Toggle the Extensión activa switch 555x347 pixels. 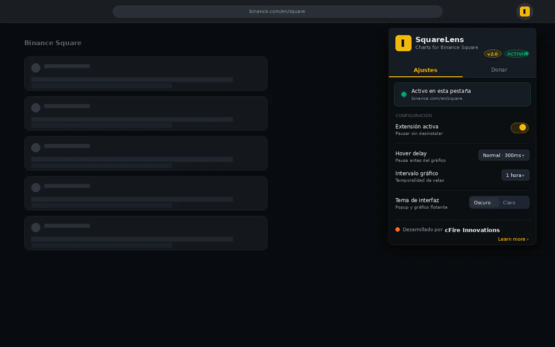coord(520,128)
